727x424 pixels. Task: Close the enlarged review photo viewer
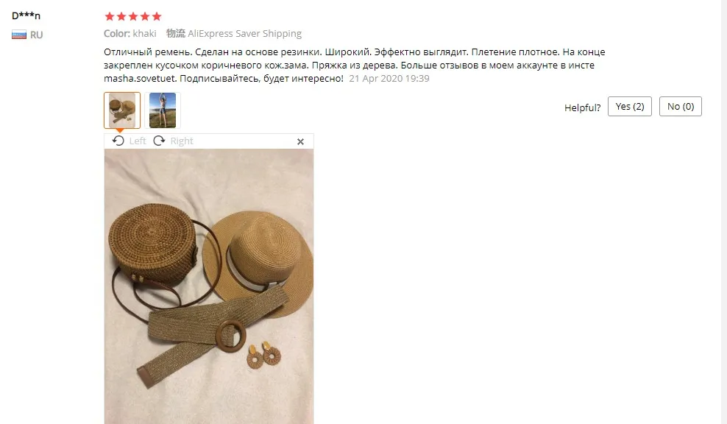pos(300,141)
